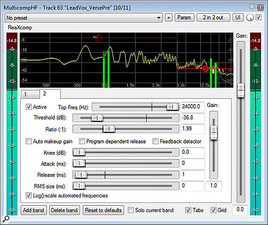Select band 2 marker in the graph
Screen dimensions: 268x225
[x=205, y=68]
